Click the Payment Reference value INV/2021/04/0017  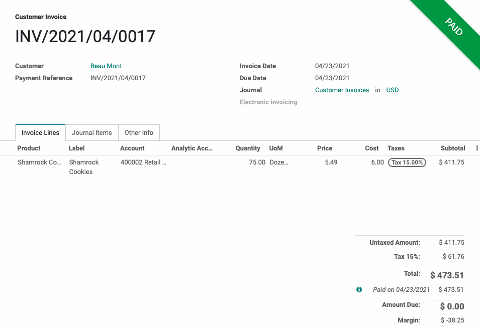[x=118, y=78]
